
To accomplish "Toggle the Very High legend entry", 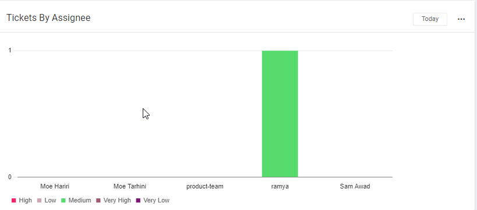I will click(114, 200).
